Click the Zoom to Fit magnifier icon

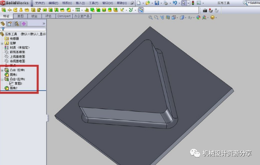(x=151, y=17)
